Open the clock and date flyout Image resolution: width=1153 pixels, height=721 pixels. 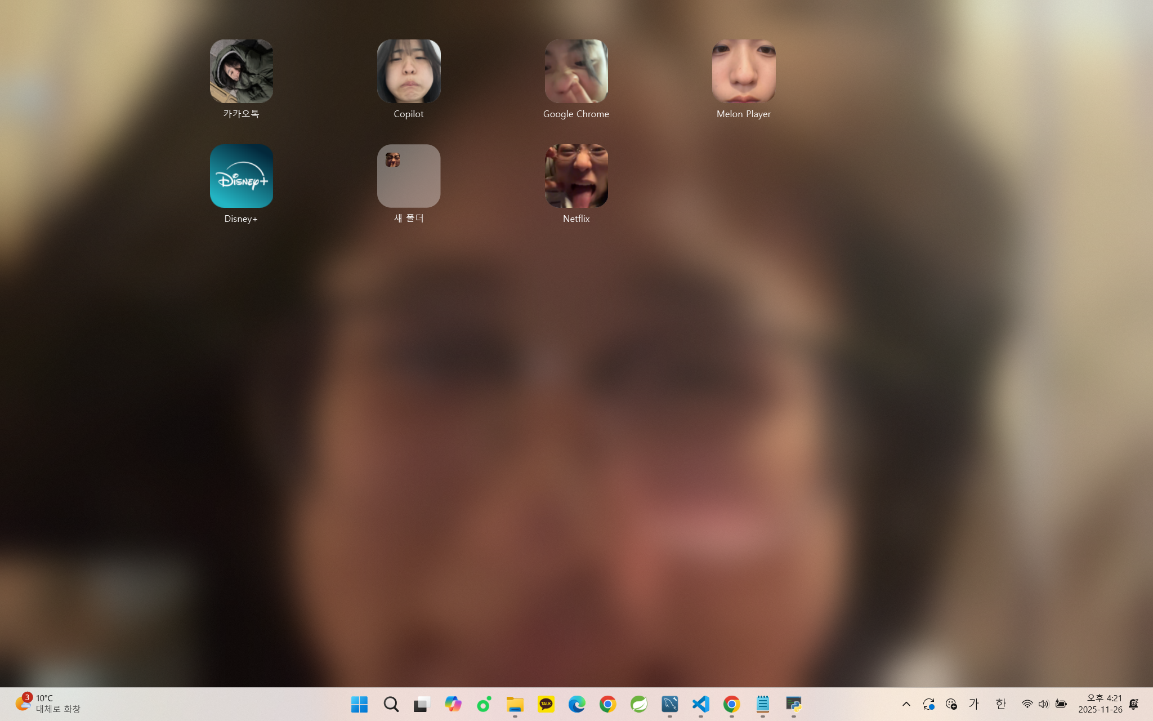coord(1100,704)
